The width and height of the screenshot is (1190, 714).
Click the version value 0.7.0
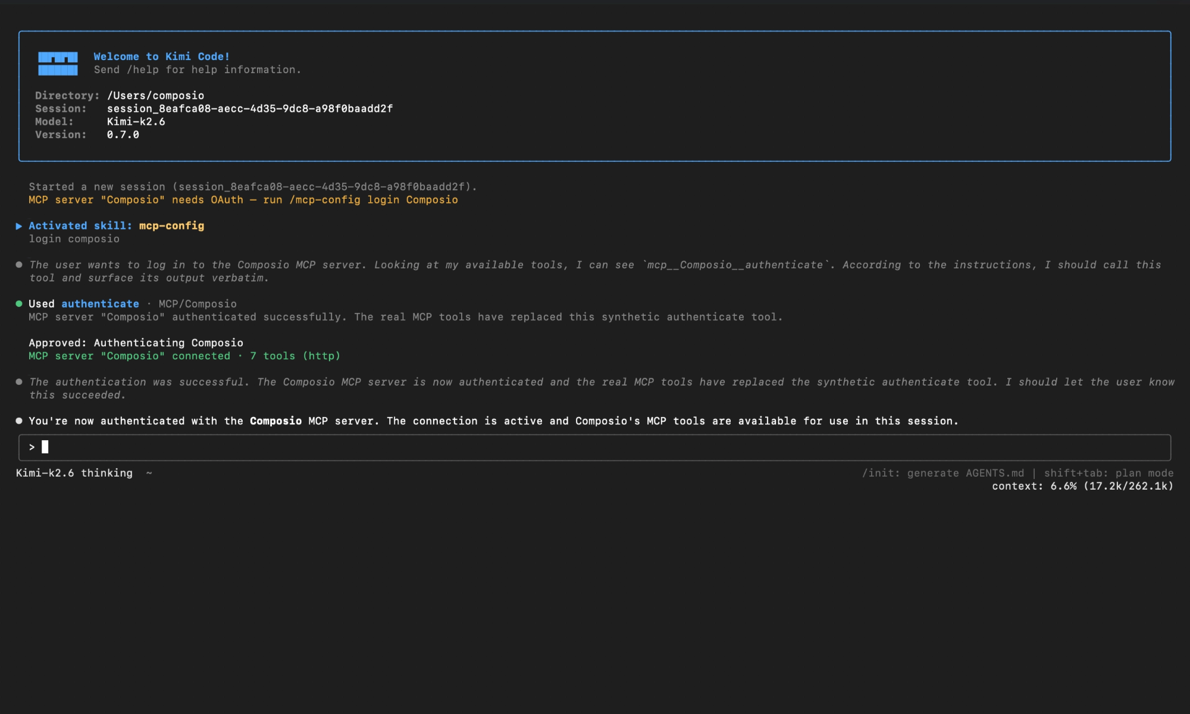pyautogui.click(x=123, y=134)
